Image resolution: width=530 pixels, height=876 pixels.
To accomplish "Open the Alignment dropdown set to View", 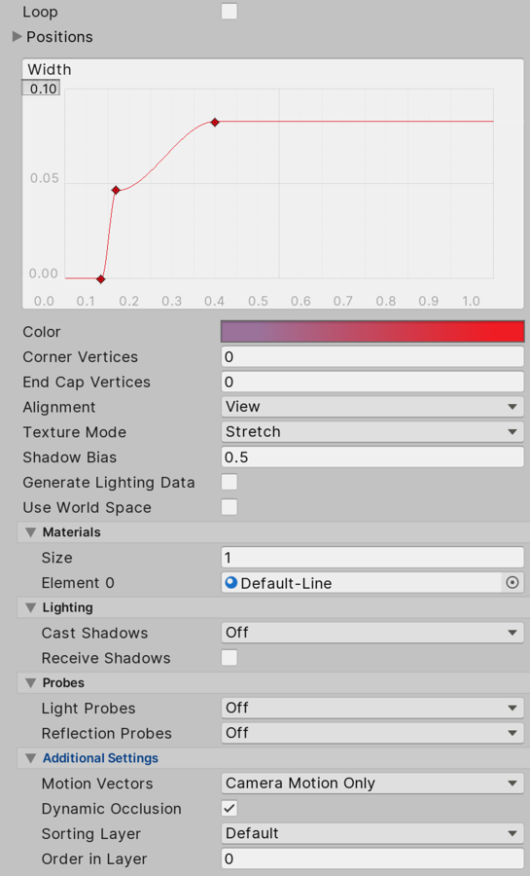I will pyautogui.click(x=372, y=407).
